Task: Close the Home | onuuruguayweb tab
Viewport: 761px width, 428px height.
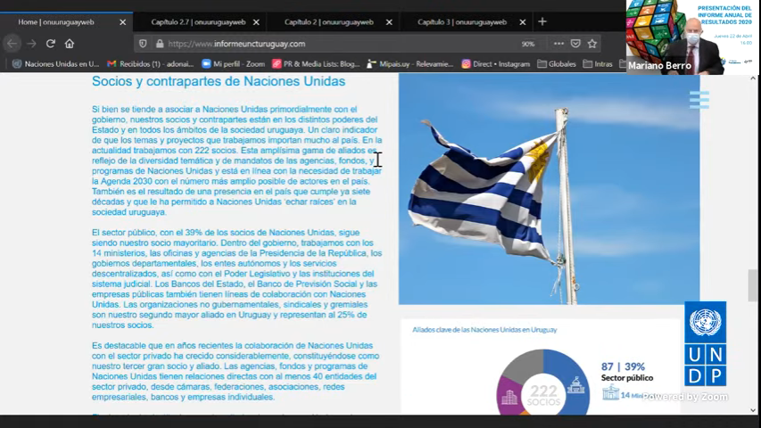Action: [123, 22]
